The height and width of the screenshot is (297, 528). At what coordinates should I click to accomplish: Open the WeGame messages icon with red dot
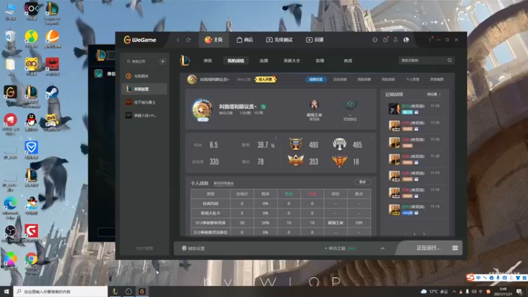coord(385,40)
